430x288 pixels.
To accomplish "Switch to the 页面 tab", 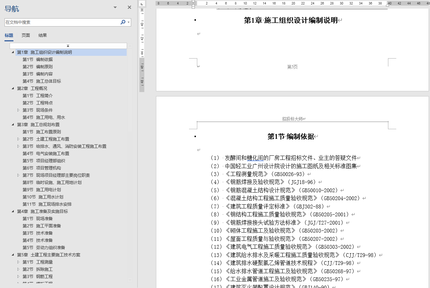I will click(25, 35).
